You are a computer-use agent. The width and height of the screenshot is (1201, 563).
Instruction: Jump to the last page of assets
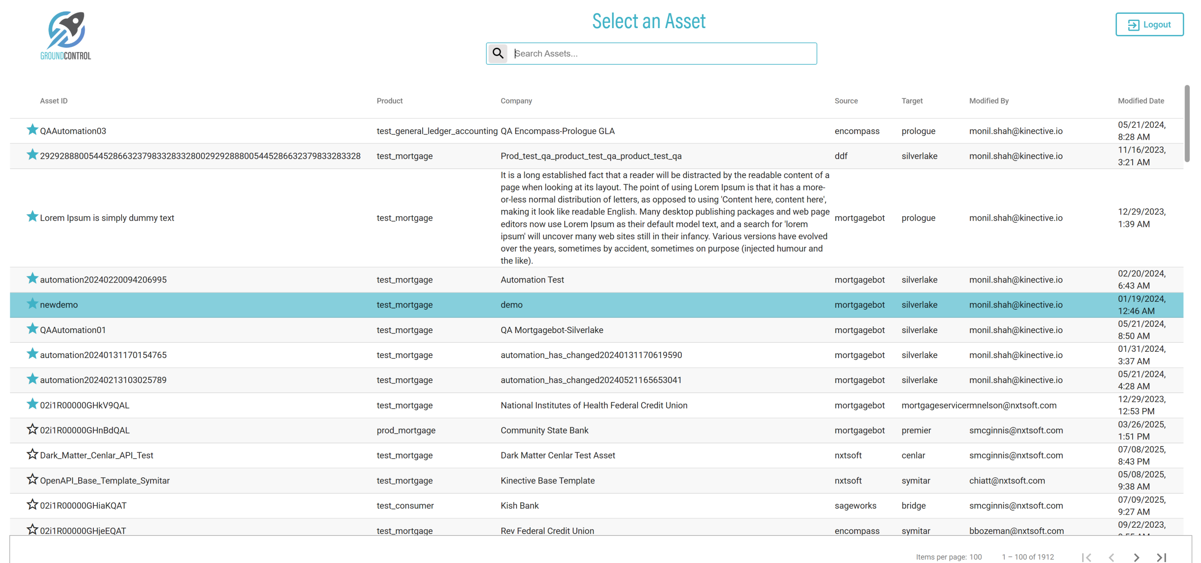pos(1161,557)
